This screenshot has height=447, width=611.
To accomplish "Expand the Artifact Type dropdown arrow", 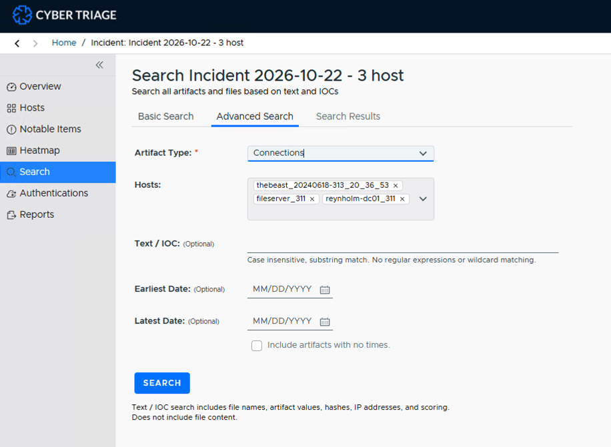I will pos(423,153).
